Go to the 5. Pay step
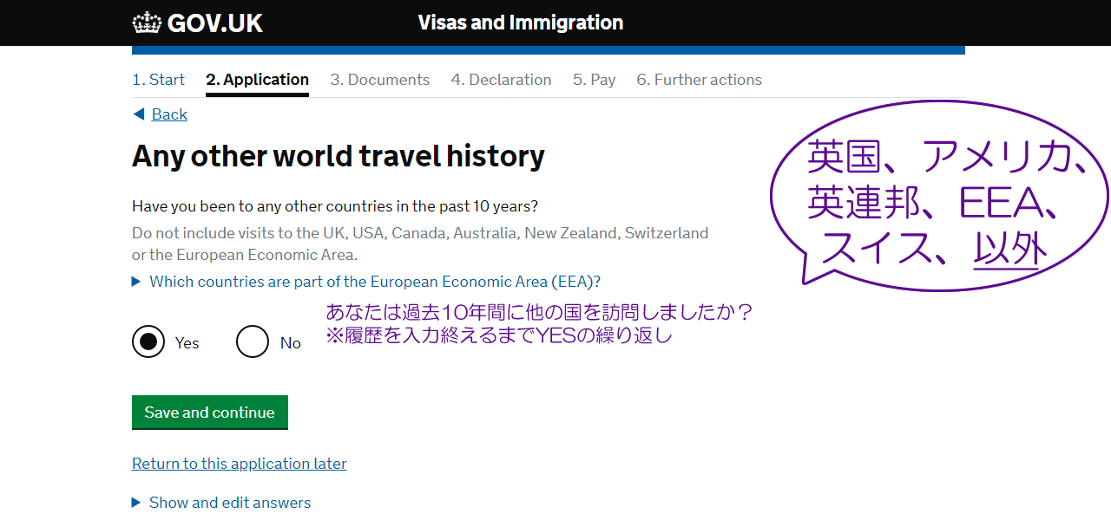Image resolution: width=1111 pixels, height=520 pixels. point(594,80)
